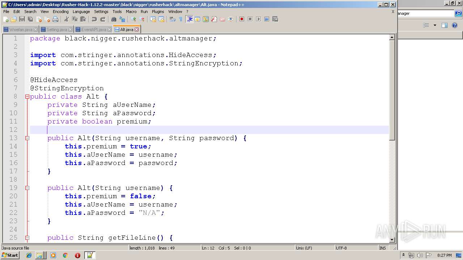Open the Folder as Workspace icon

pos(222,19)
